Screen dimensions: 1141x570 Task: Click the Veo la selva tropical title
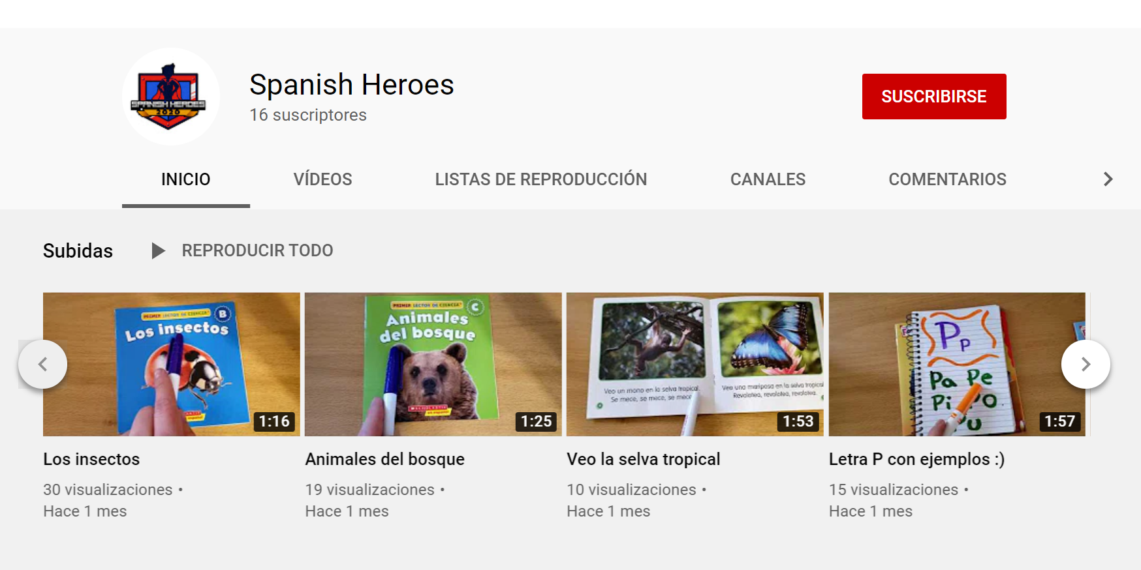click(x=644, y=459)
